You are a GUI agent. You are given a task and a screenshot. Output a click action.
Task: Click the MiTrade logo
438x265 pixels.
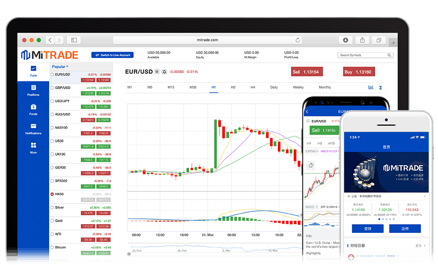[x=50, y=55]
